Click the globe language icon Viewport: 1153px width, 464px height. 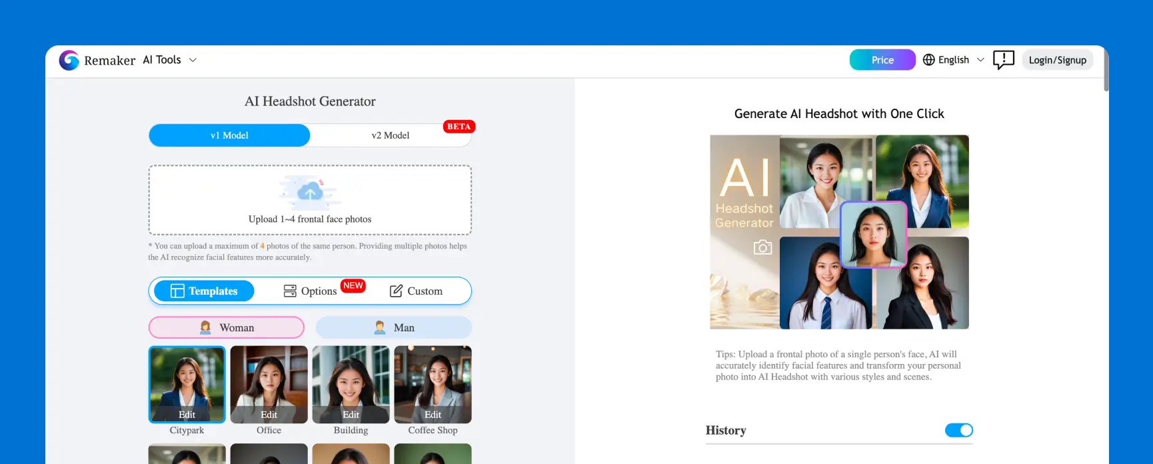click(x=929, y=60)
